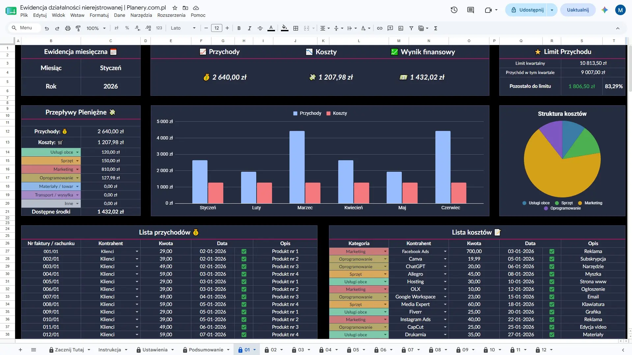Open the fill color picker
Image resolution: width=632 pixels, height=355 pixels.
[x=285, y=28]
